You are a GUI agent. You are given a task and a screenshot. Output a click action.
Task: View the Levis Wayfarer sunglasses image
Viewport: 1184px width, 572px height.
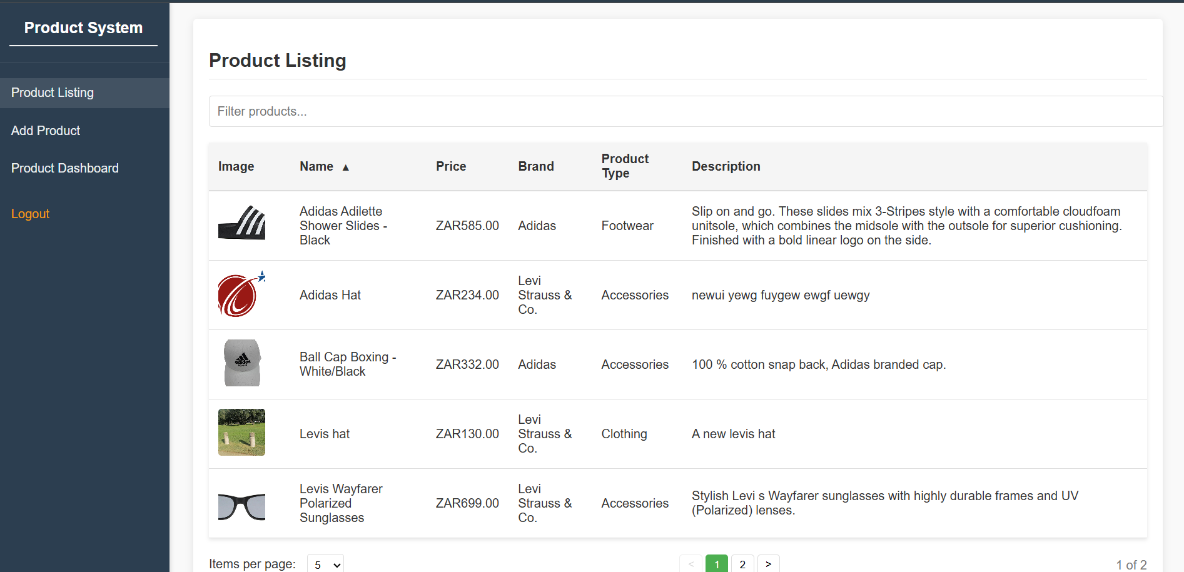241,506
